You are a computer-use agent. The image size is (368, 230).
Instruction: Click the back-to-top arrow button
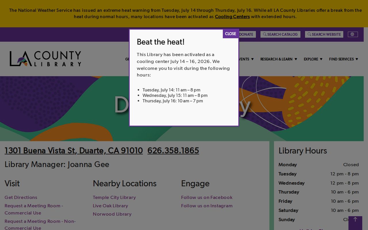point(355,223)
